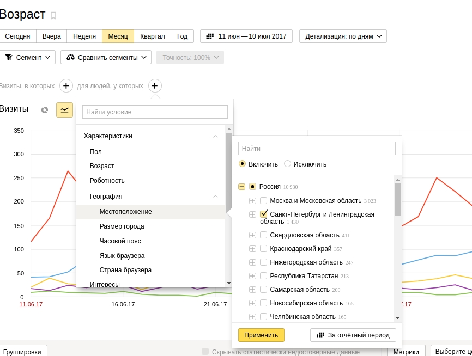Viewport: 472px width, 356px height.
Task: Toggle hiding statistically unreliable data
Action: tap(205, 352)
